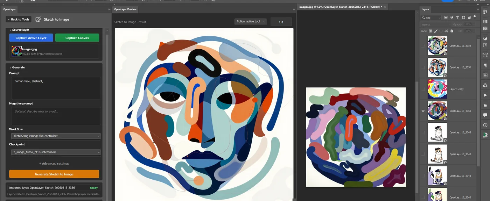Lock image pixels brush icon
Image resolution: width=490 pixels, height=201 pixels.
[x=436, y=31]
